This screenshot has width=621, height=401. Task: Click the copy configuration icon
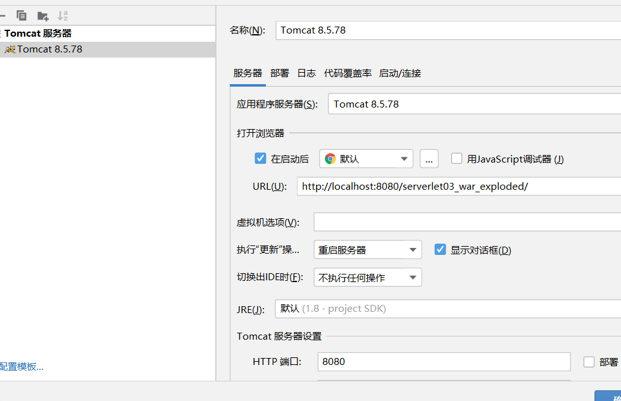tap(22, 15)
